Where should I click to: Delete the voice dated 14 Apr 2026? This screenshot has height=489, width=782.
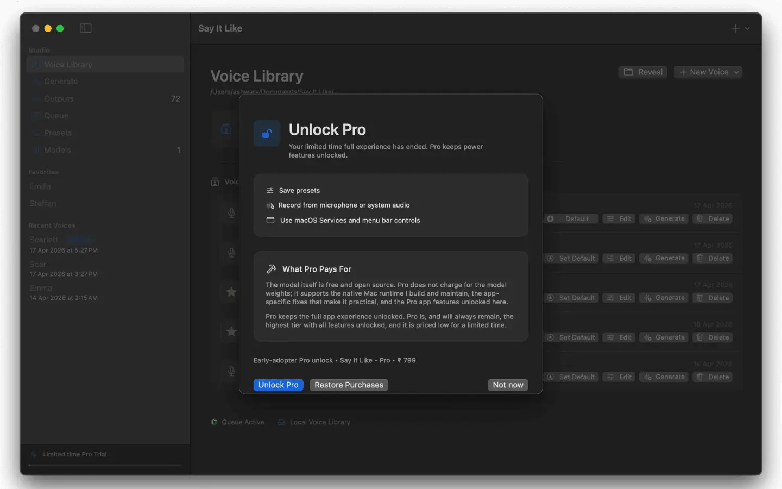(x=712, y=377)
